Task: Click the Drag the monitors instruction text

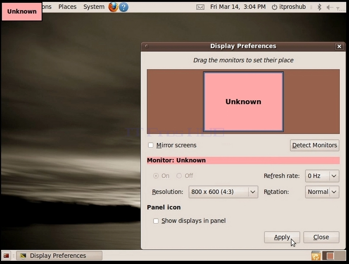Action: pyautogui.click(x=243, y=60)
